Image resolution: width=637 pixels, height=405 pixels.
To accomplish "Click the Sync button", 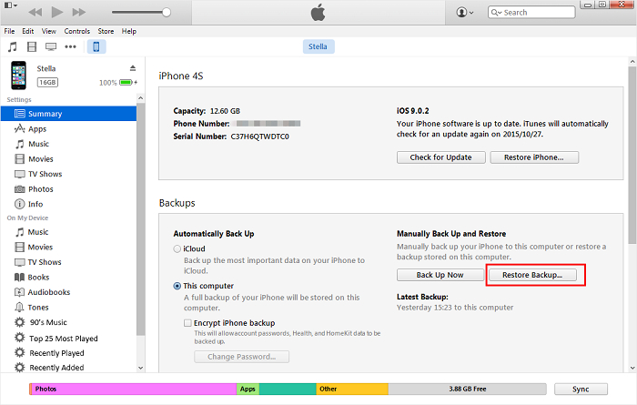I will 581,390.
